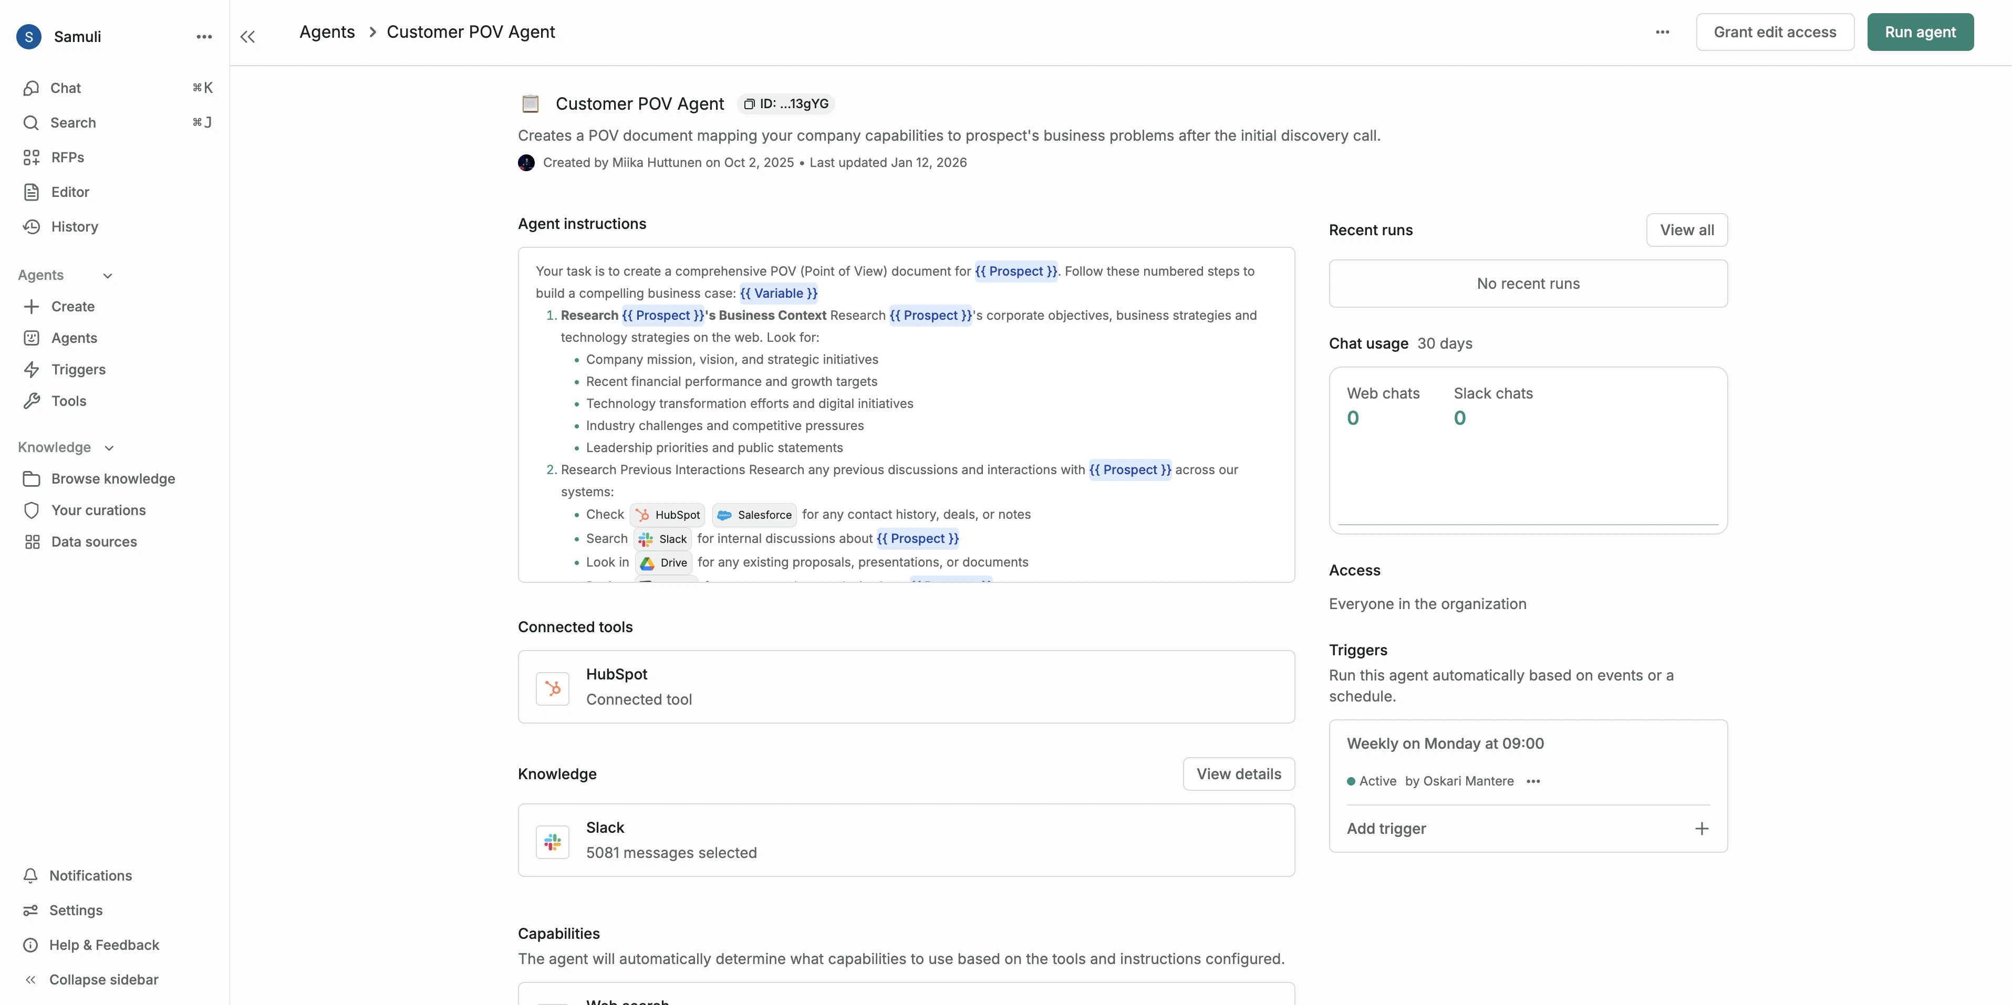This screenshot has height=1005, width=2012.
Task: Open Notifications from the sidebar
Action: tap(90, 875)
